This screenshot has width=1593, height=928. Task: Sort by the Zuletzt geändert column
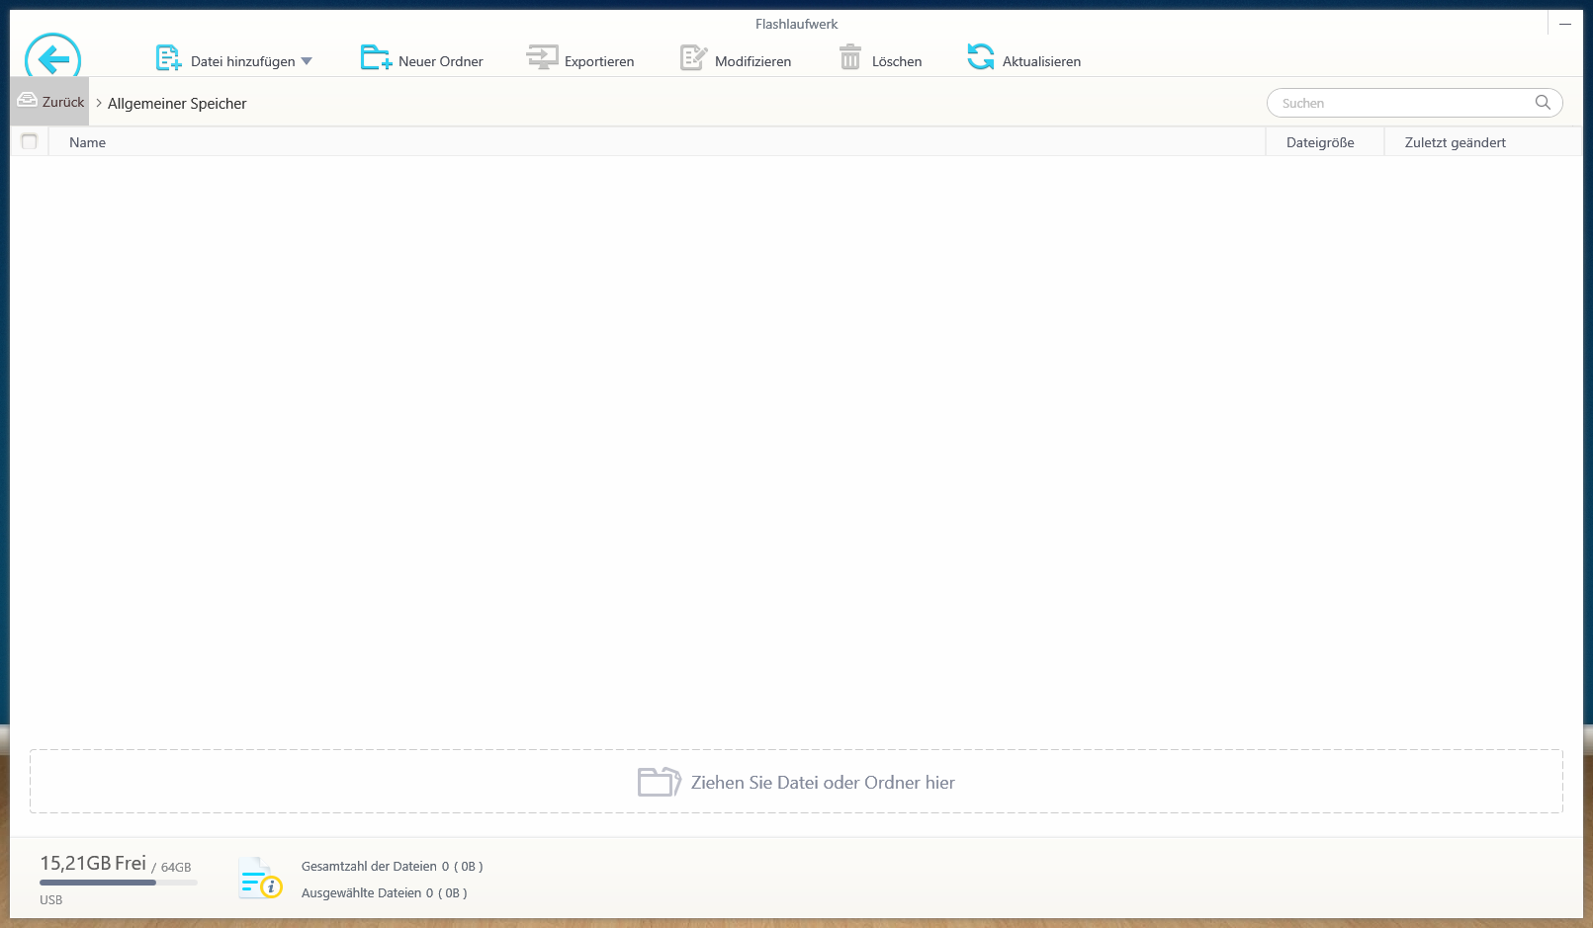coord(1455,142)
